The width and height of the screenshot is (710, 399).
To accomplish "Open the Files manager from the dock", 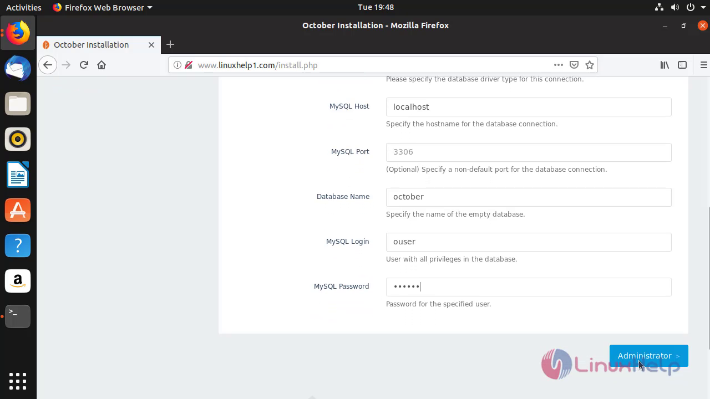I will pyautogui.click(x=18, y=104).
